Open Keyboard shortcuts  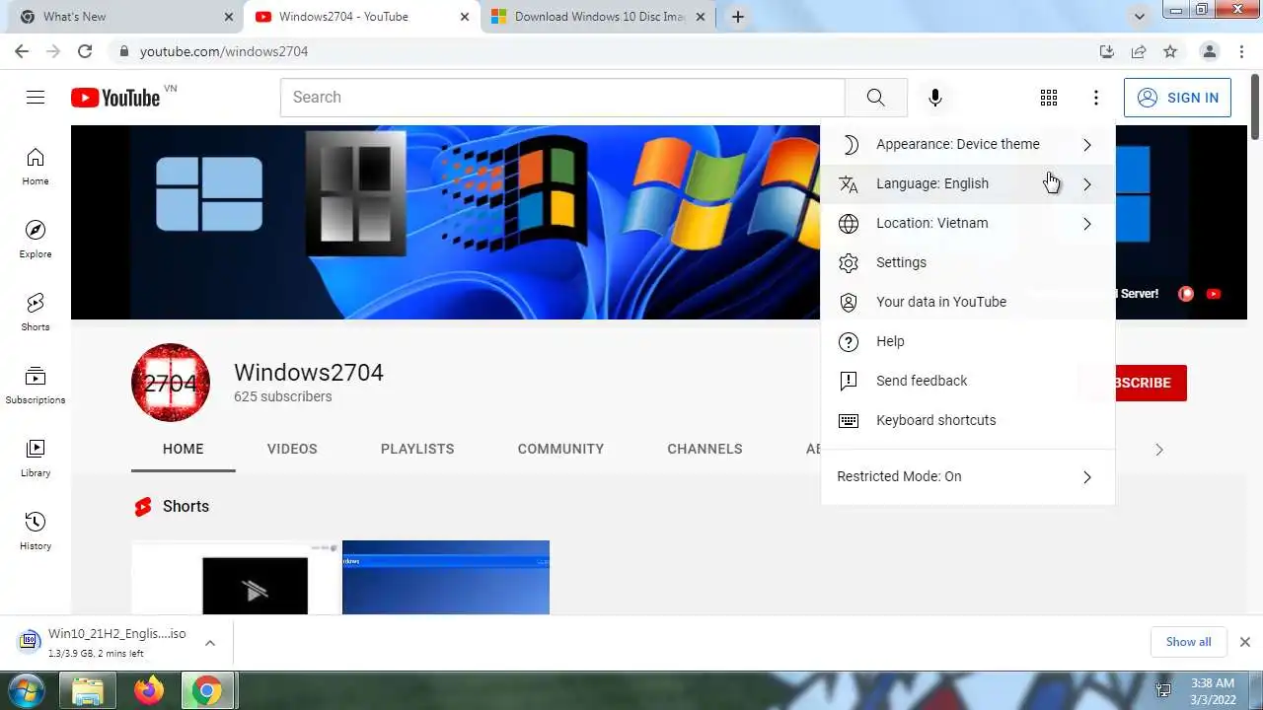(x=967, y=420)
